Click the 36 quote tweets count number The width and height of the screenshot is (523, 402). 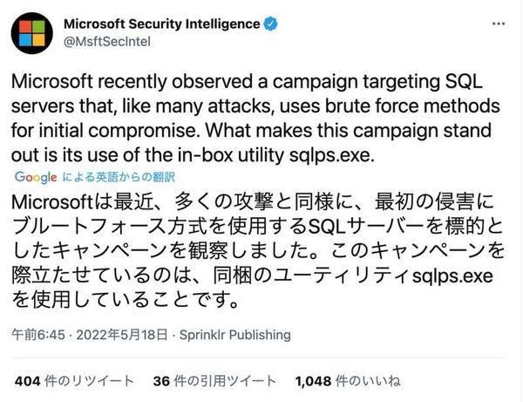(x=161, y=381)
